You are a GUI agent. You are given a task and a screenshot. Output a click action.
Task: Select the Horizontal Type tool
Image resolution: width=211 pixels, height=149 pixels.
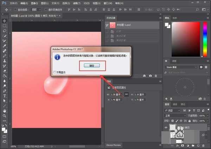5,96
